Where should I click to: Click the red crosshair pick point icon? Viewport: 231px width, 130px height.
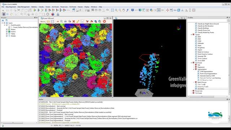point(167,10)
